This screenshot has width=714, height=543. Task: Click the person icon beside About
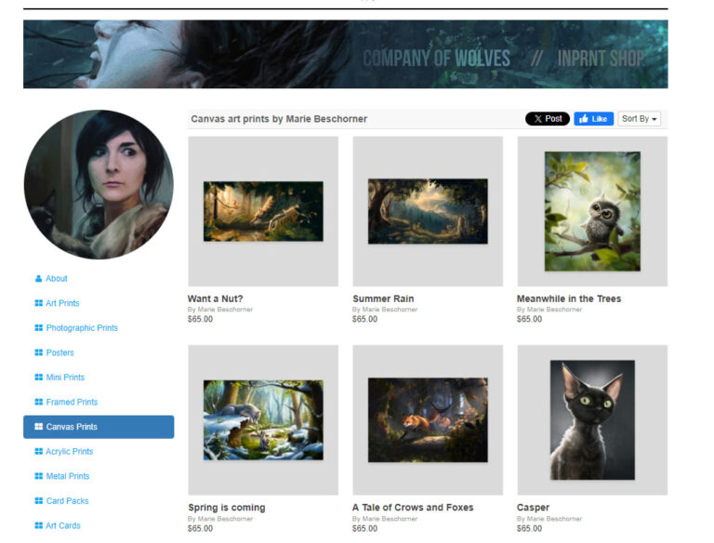tap(38, 279)
